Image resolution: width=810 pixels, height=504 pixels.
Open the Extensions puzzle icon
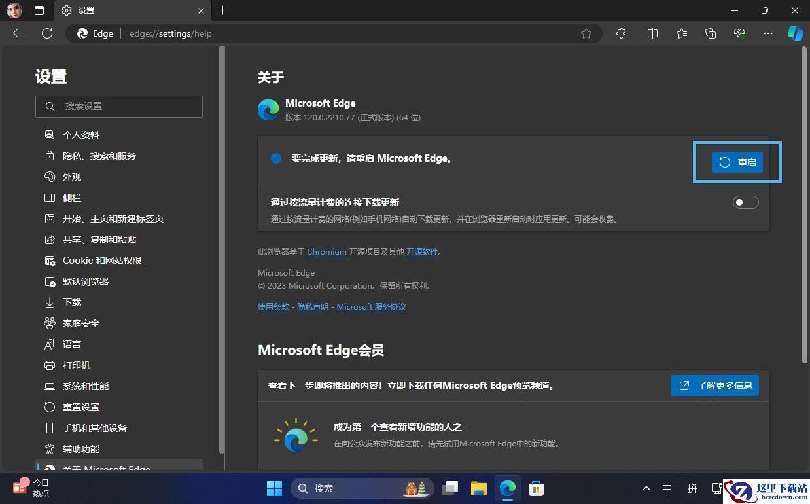tap(622, 33)
